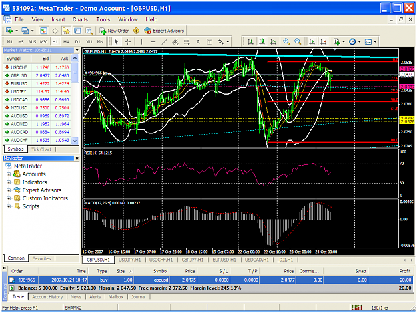Select the vertical line drawing tool
The height and width of the screenshot is (313, 417).
click(x=141, y=42)
